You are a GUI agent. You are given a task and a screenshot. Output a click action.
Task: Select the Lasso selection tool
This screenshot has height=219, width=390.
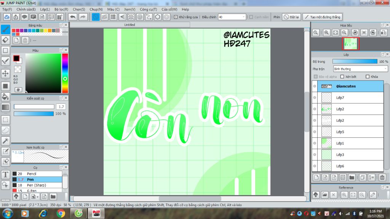click(5, 130)
